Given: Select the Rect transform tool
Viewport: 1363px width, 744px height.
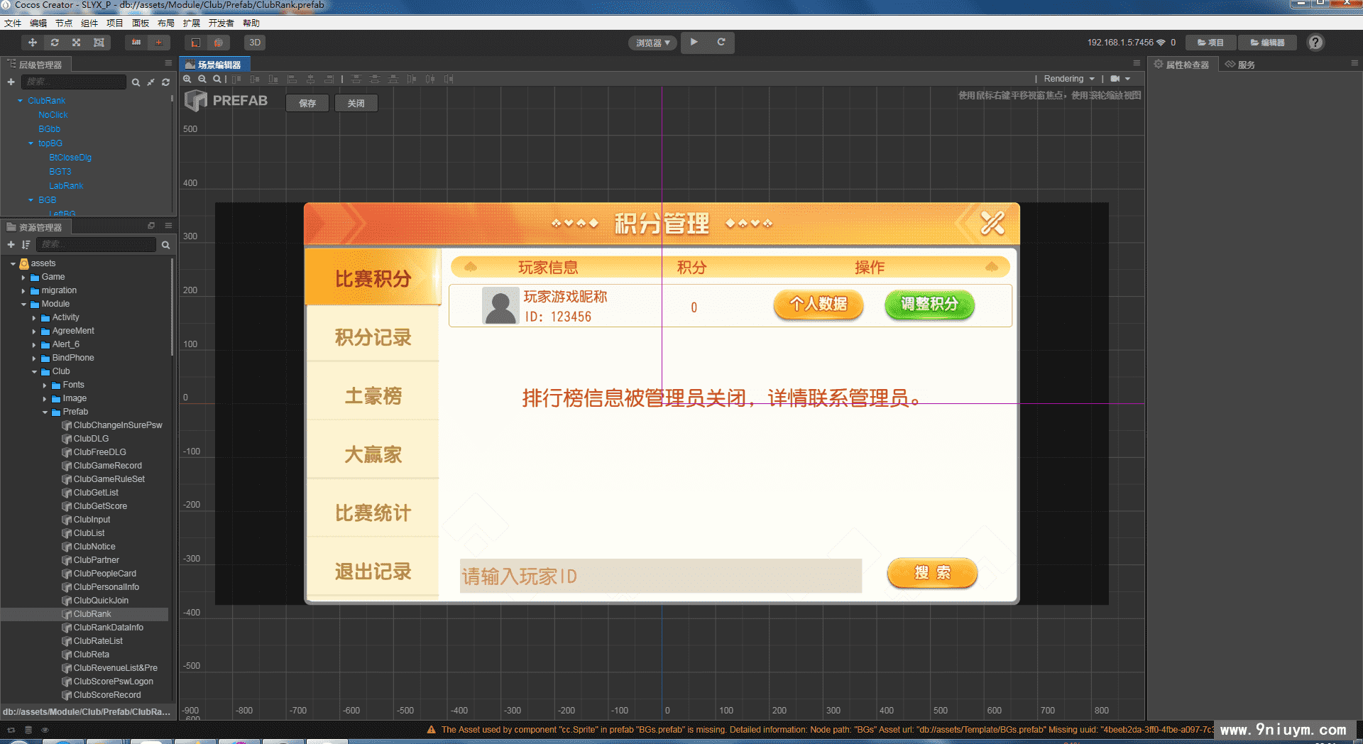Looking at the screenshot, I should coord(99,43).
